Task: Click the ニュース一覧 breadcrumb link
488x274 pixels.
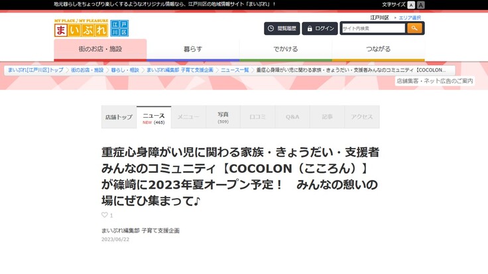Action: coord(235,70)
